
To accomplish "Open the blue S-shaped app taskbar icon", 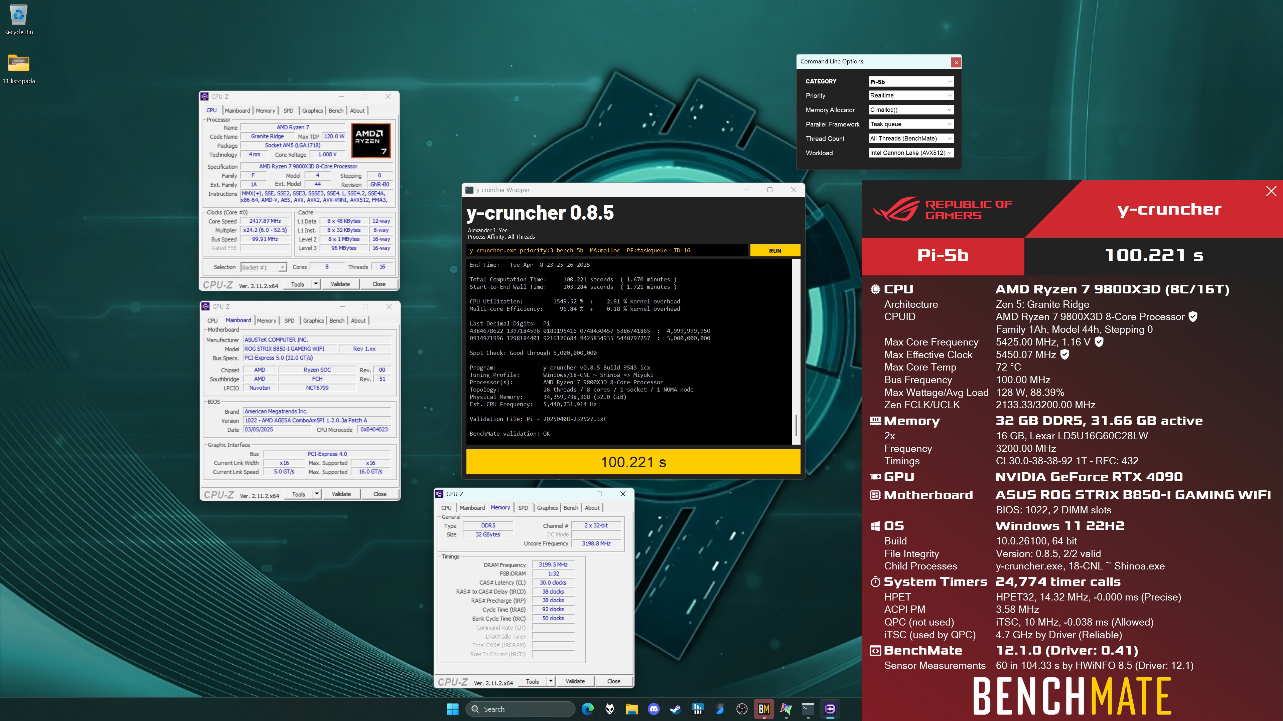I will (720, 709).
